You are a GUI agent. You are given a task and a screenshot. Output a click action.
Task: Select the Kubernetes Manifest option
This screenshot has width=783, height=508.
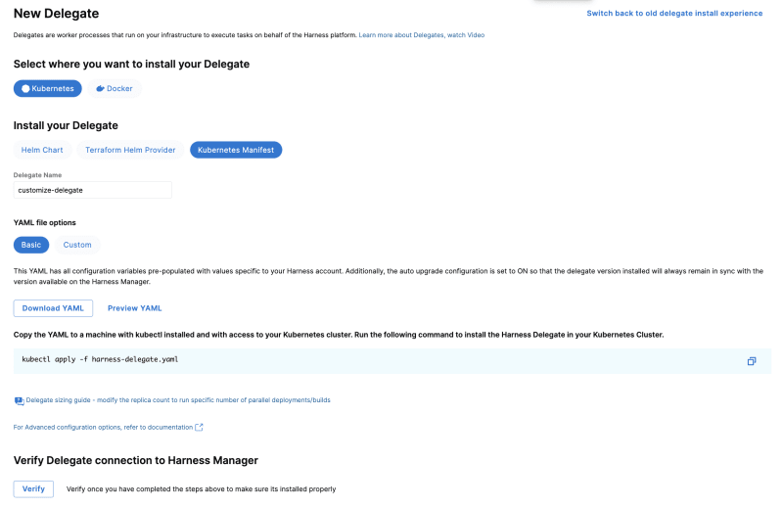point(236,150)
